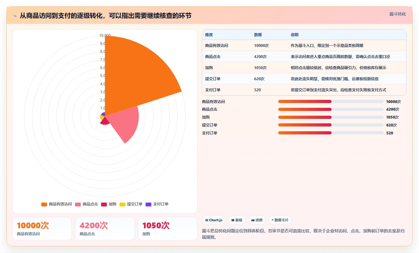
Task: Click the small red 加购 chart segment
Action: pos(105,121)
